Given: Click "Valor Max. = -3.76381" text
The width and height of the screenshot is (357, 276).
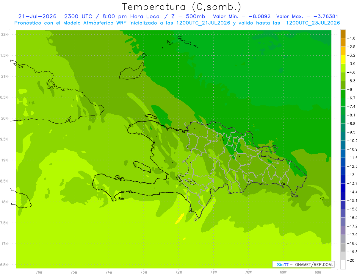Looking at the screenshot, I should click(x=307, y=16).
